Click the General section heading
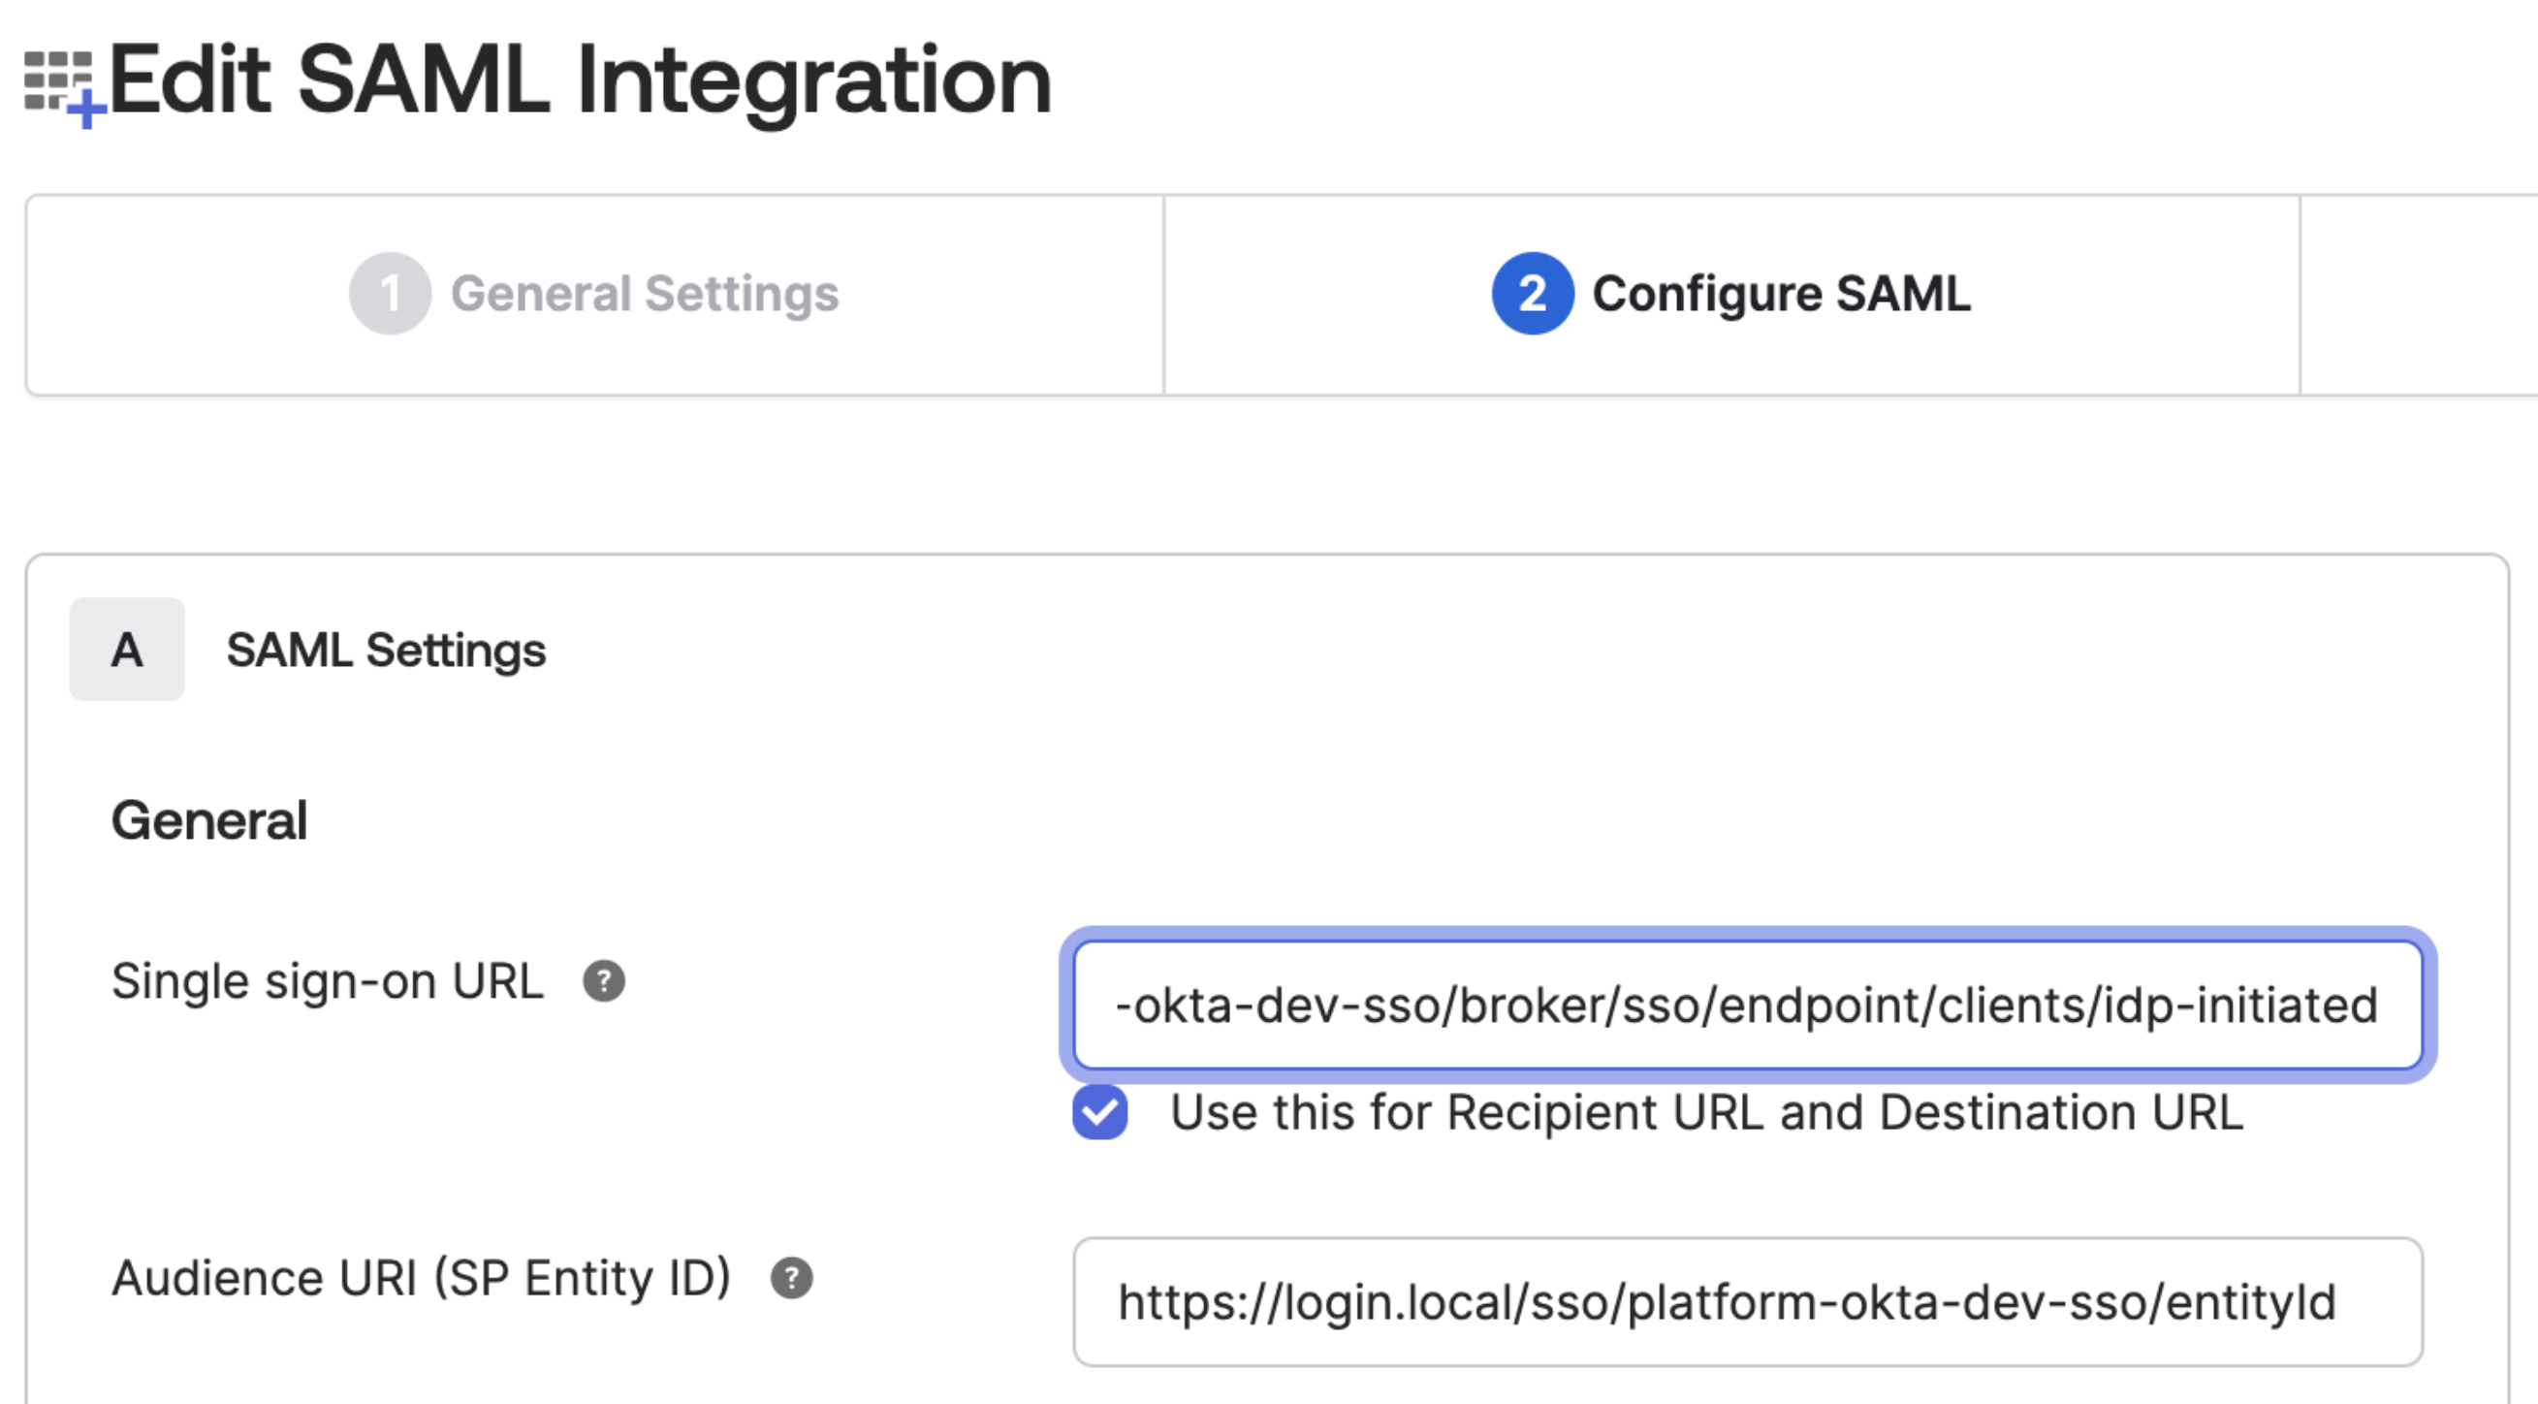This screenshot has height=1404, width=2538. [x=209, y=818]
